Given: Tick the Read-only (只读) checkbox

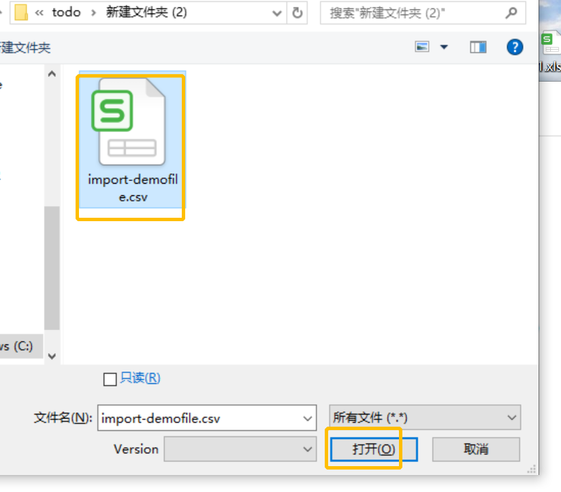Looking at the screenshot, I should 110,379.
